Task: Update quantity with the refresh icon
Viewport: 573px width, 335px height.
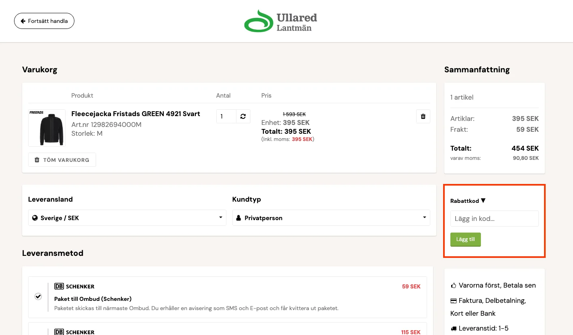Action: point(243,116)
